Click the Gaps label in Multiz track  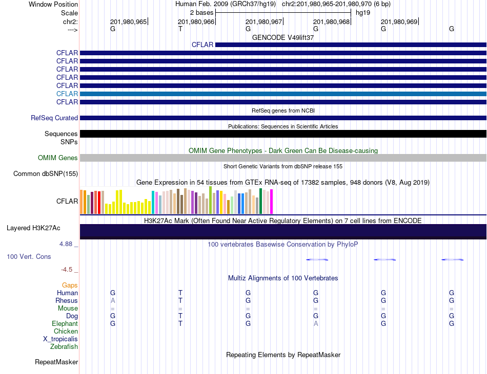70,285
